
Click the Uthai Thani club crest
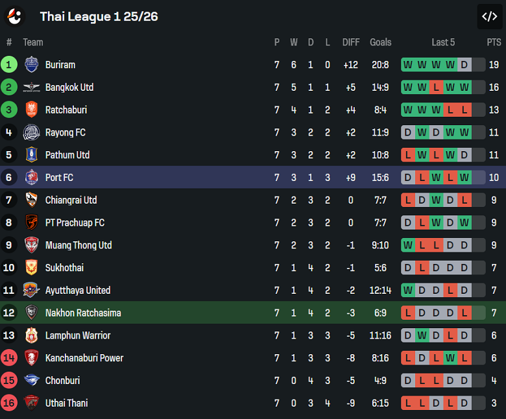pos(31,403)
